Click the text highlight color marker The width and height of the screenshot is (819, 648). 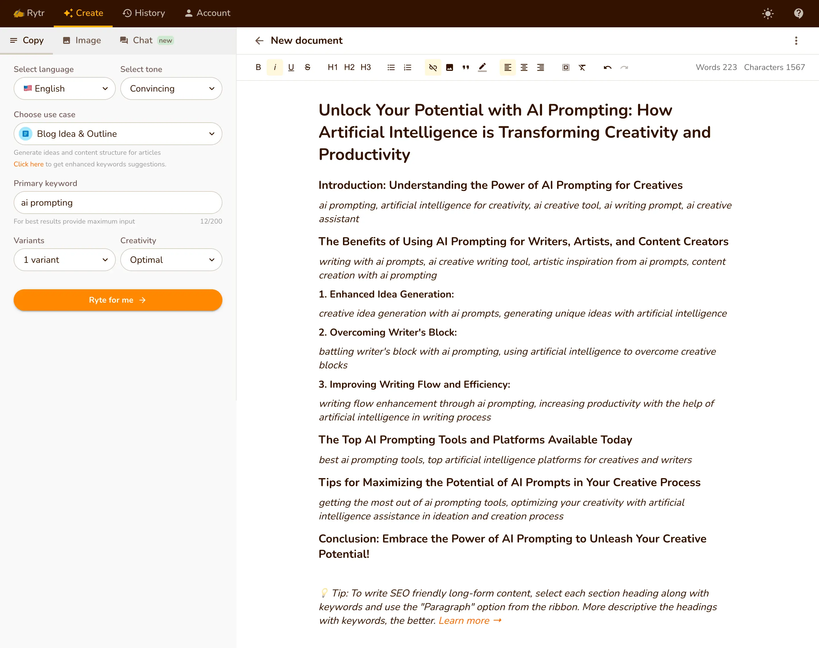coord(482,67)
